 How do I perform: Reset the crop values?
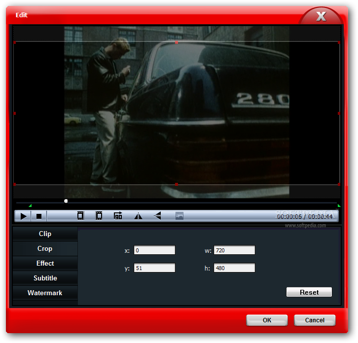click(x=309, y=292)
